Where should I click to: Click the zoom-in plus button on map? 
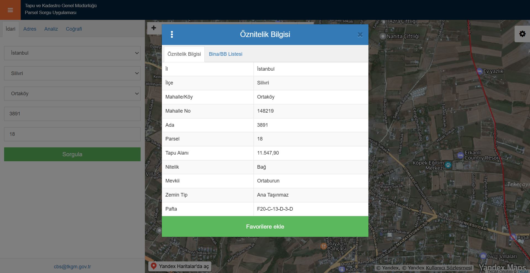click(154, 28)
